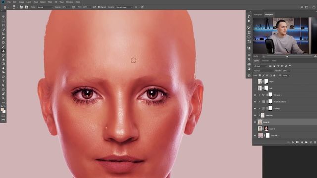The image size is (317, 178).
Task: Delete layer using trash icon
Action: click(315, 142)
